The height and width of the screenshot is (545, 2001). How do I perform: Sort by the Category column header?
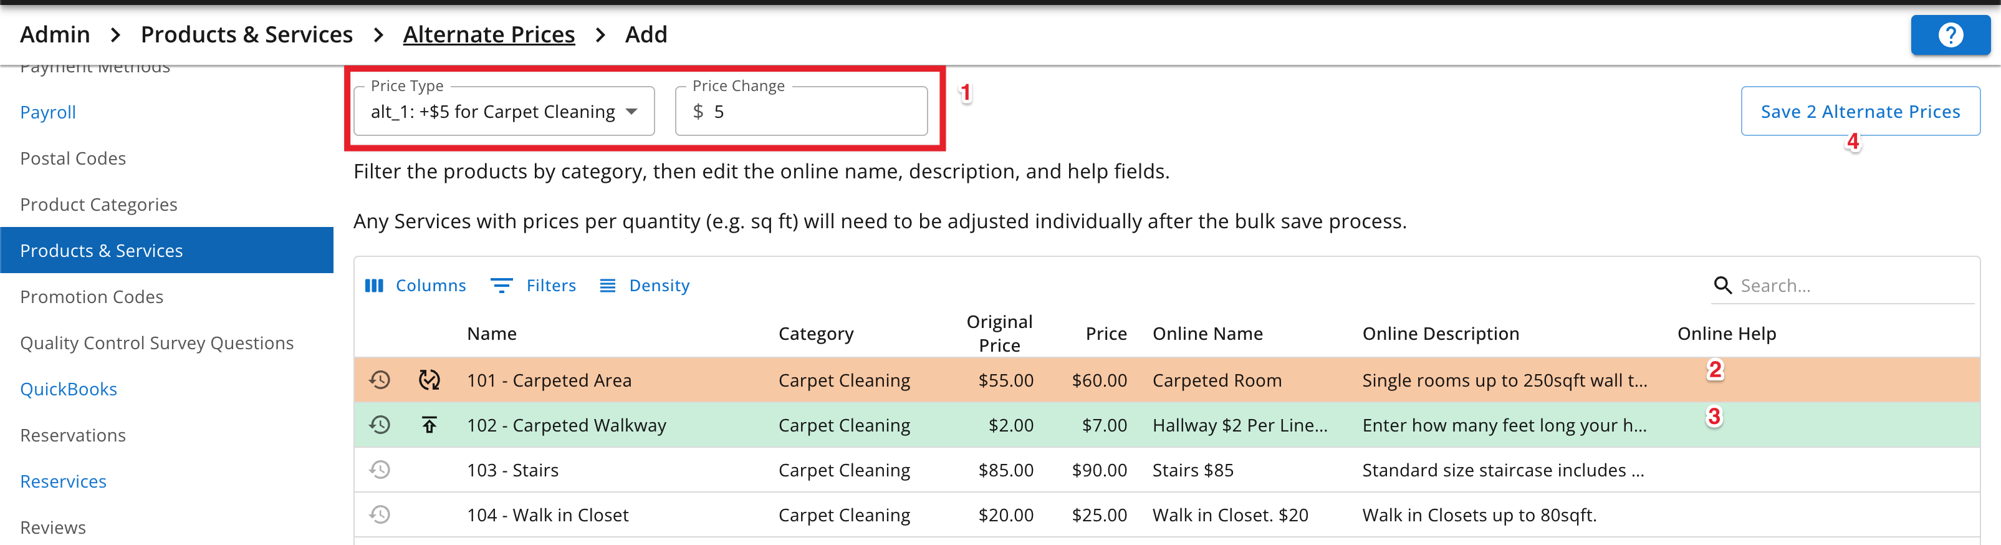point(815,334)
